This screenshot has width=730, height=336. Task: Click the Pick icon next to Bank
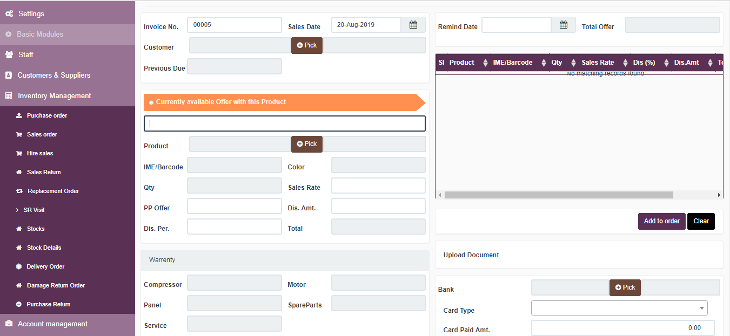(625, 287)
